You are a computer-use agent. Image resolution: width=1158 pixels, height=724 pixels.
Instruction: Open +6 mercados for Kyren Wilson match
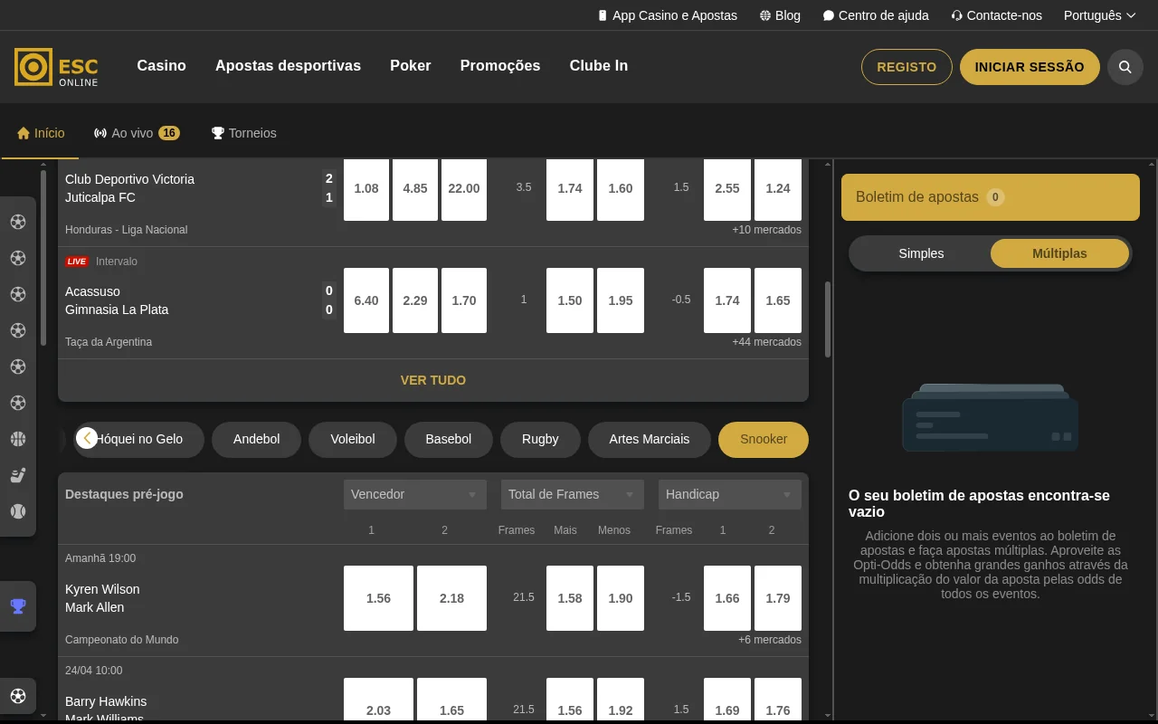tap(770, 640)
